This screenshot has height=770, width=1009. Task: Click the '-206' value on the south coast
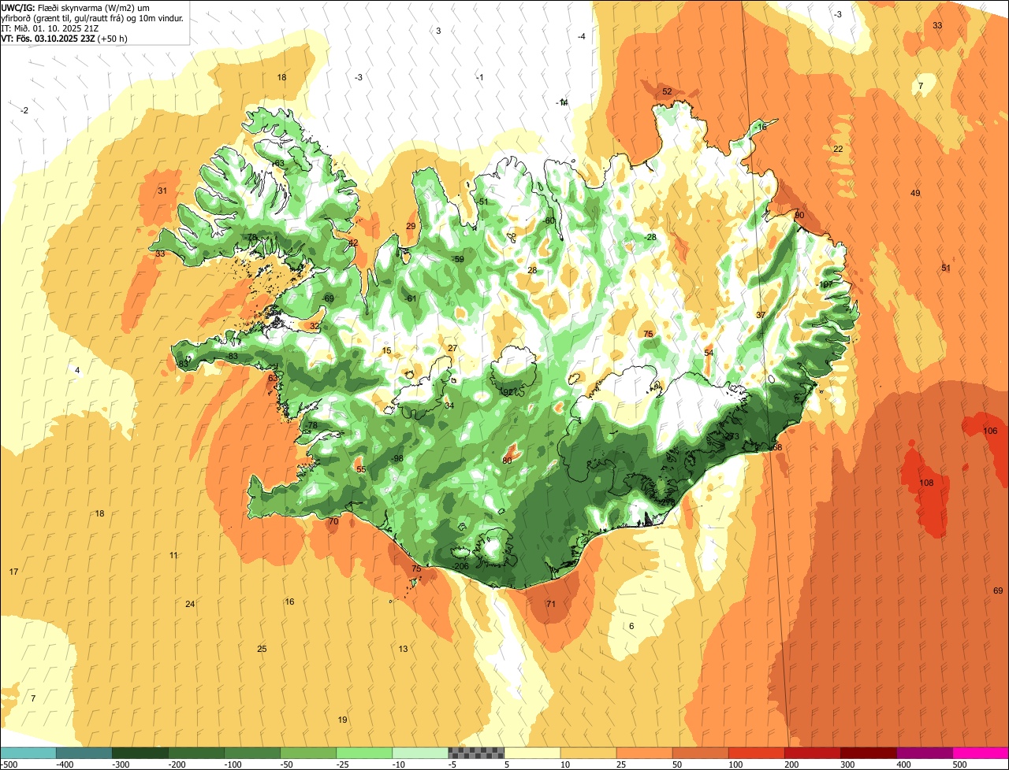pos(461,566)
